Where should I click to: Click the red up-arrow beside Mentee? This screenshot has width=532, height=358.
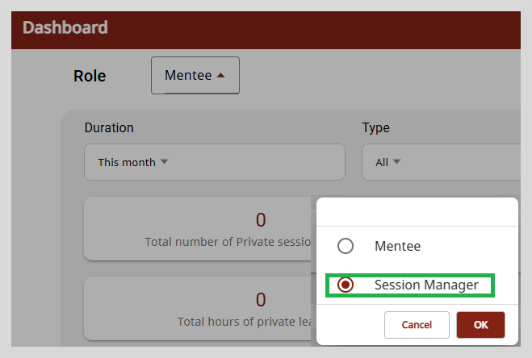(x=221, y=75)
